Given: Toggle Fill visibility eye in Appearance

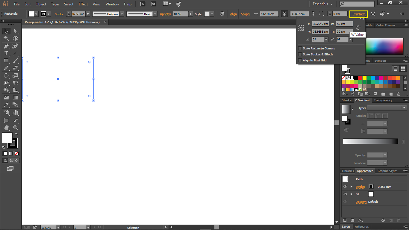Looking at the screenshot, I should (345, 194).
